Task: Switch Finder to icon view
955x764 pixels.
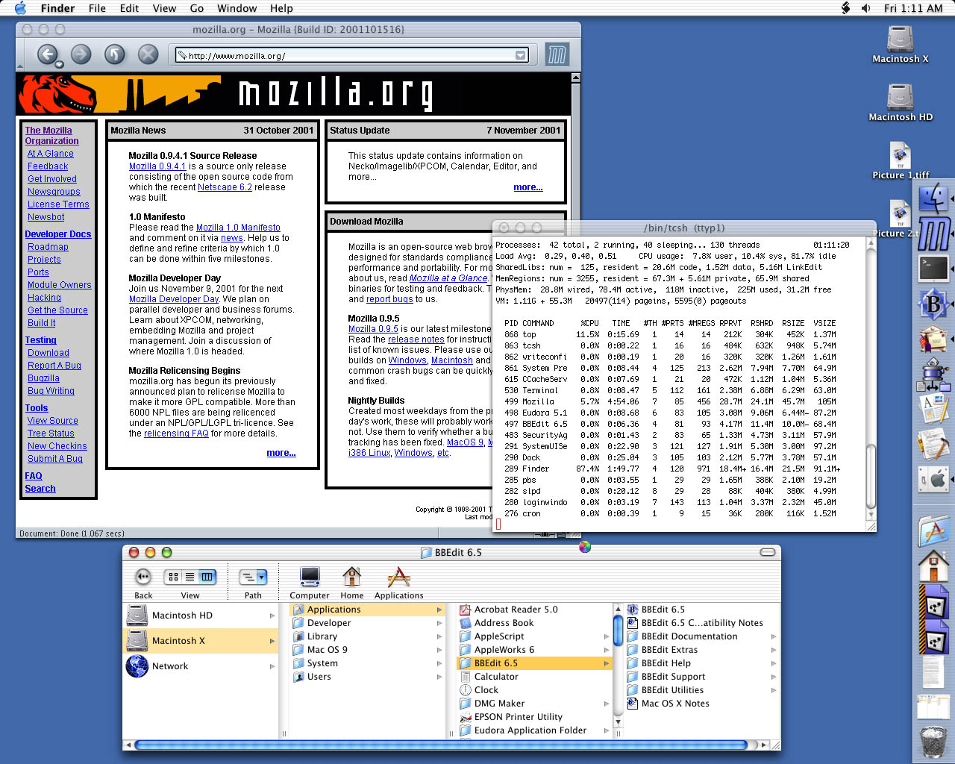Action: click(x=173, y=577)
